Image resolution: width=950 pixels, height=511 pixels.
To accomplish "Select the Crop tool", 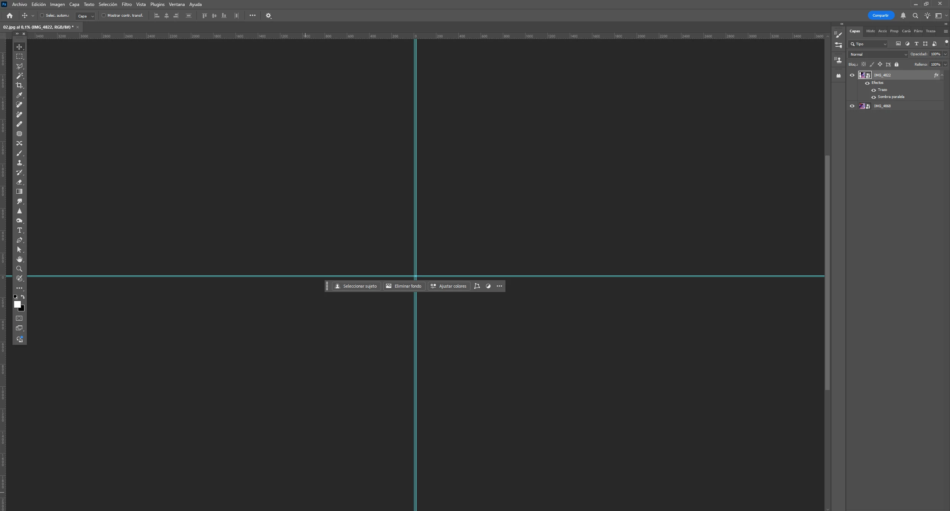I will click(x=19, y=85).
